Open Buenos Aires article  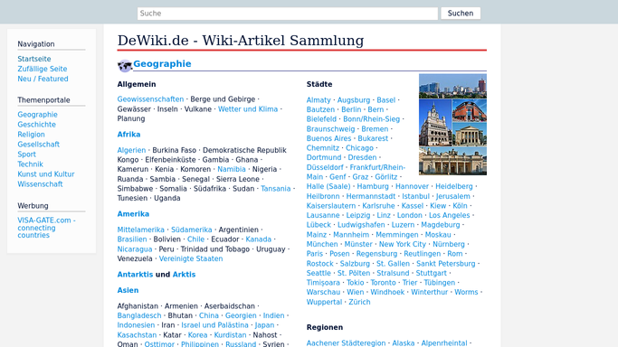click(x=328, y=138)
